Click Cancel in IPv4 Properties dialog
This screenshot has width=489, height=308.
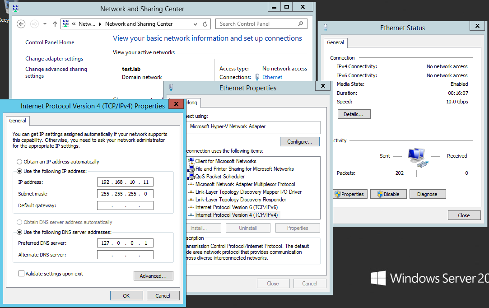tap(163, 295)
